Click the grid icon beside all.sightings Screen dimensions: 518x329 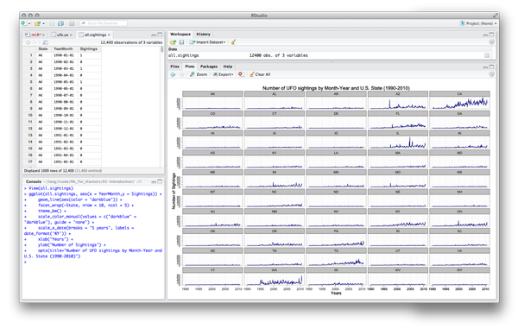coord(487,55)
